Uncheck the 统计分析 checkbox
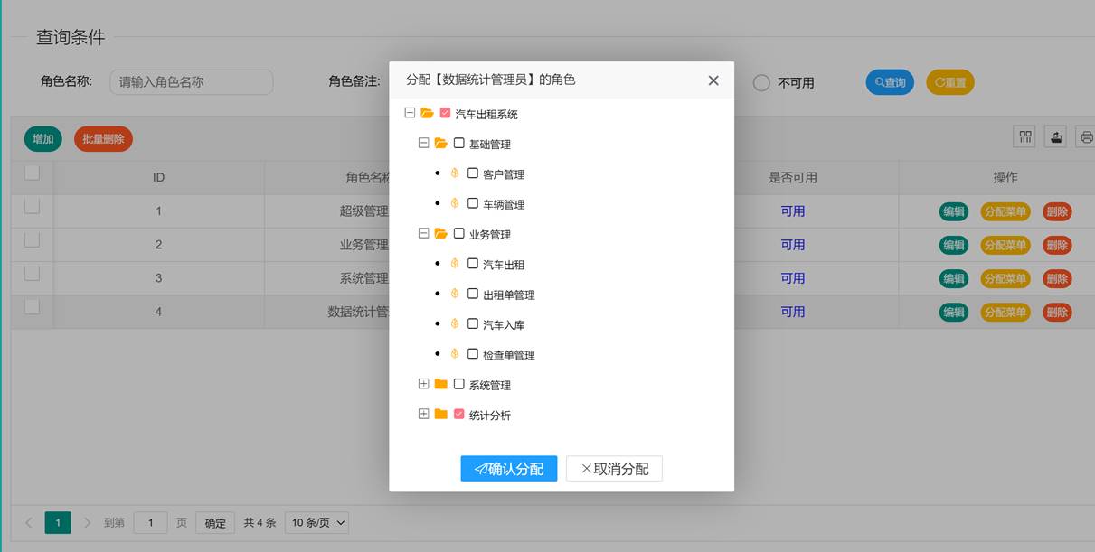The height and width of the screenshot is (552, 1095). (x=458, y=414)
